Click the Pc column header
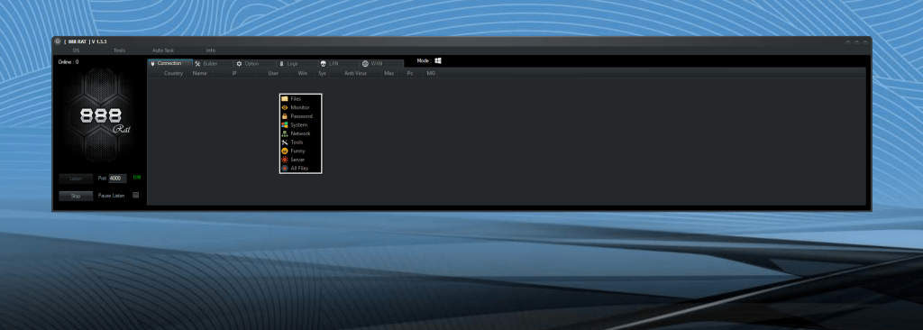This screenshot has width=923, height=330. pos(410,73)
